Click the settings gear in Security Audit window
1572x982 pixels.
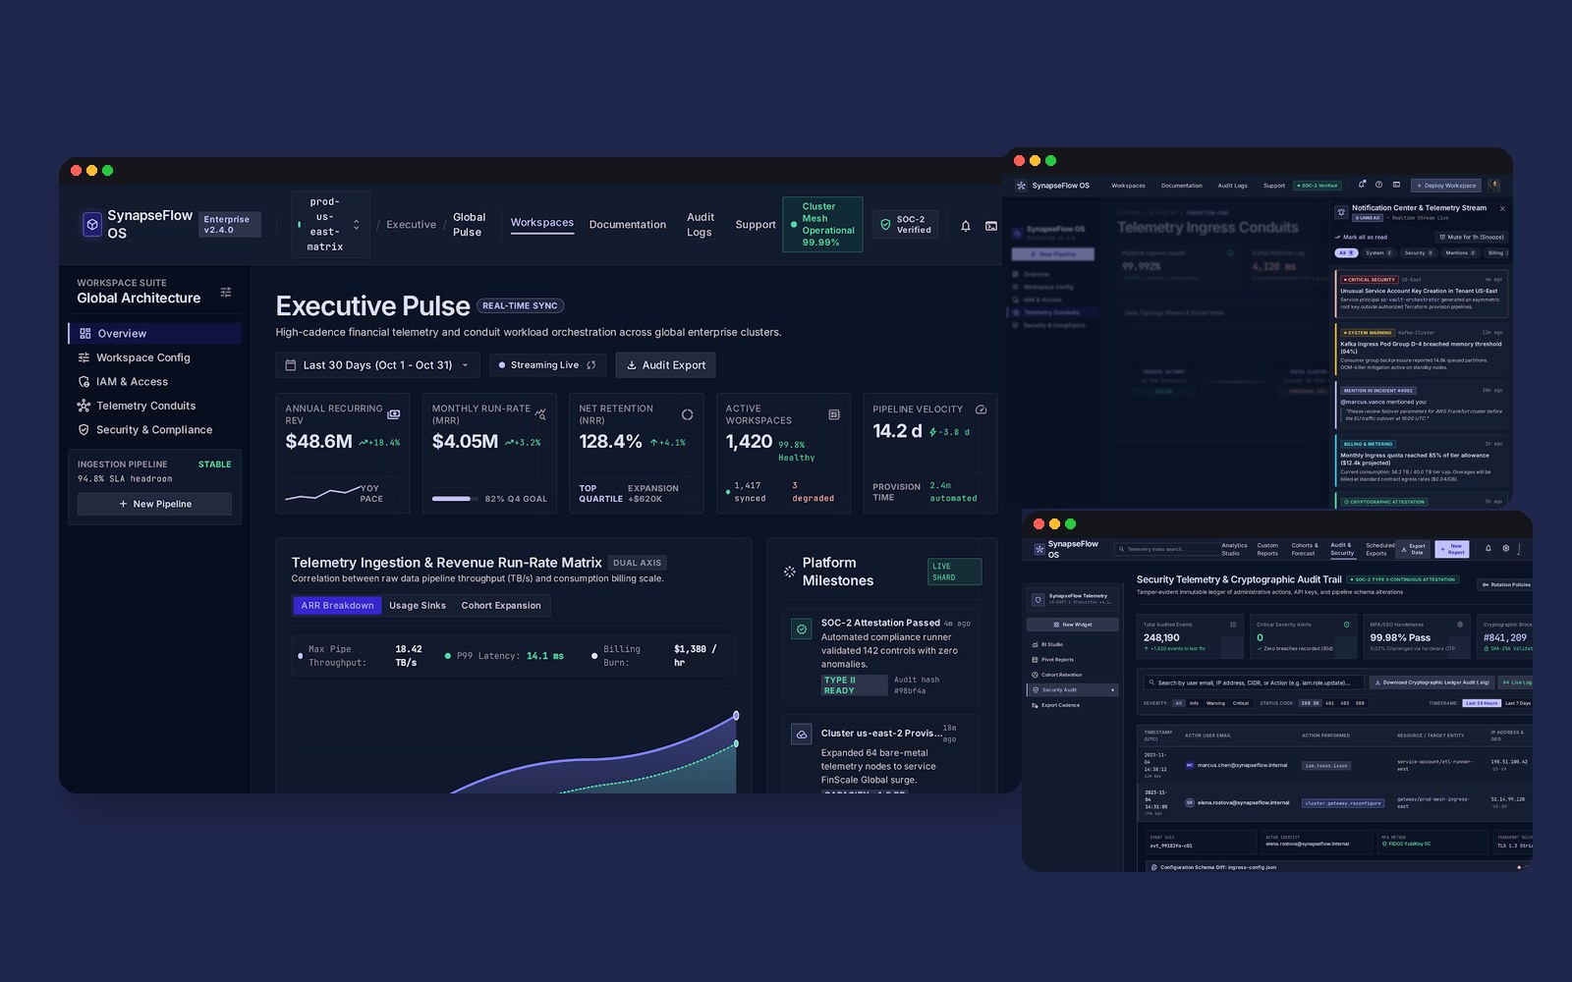pyautogui.click(x=1506, y=548)
